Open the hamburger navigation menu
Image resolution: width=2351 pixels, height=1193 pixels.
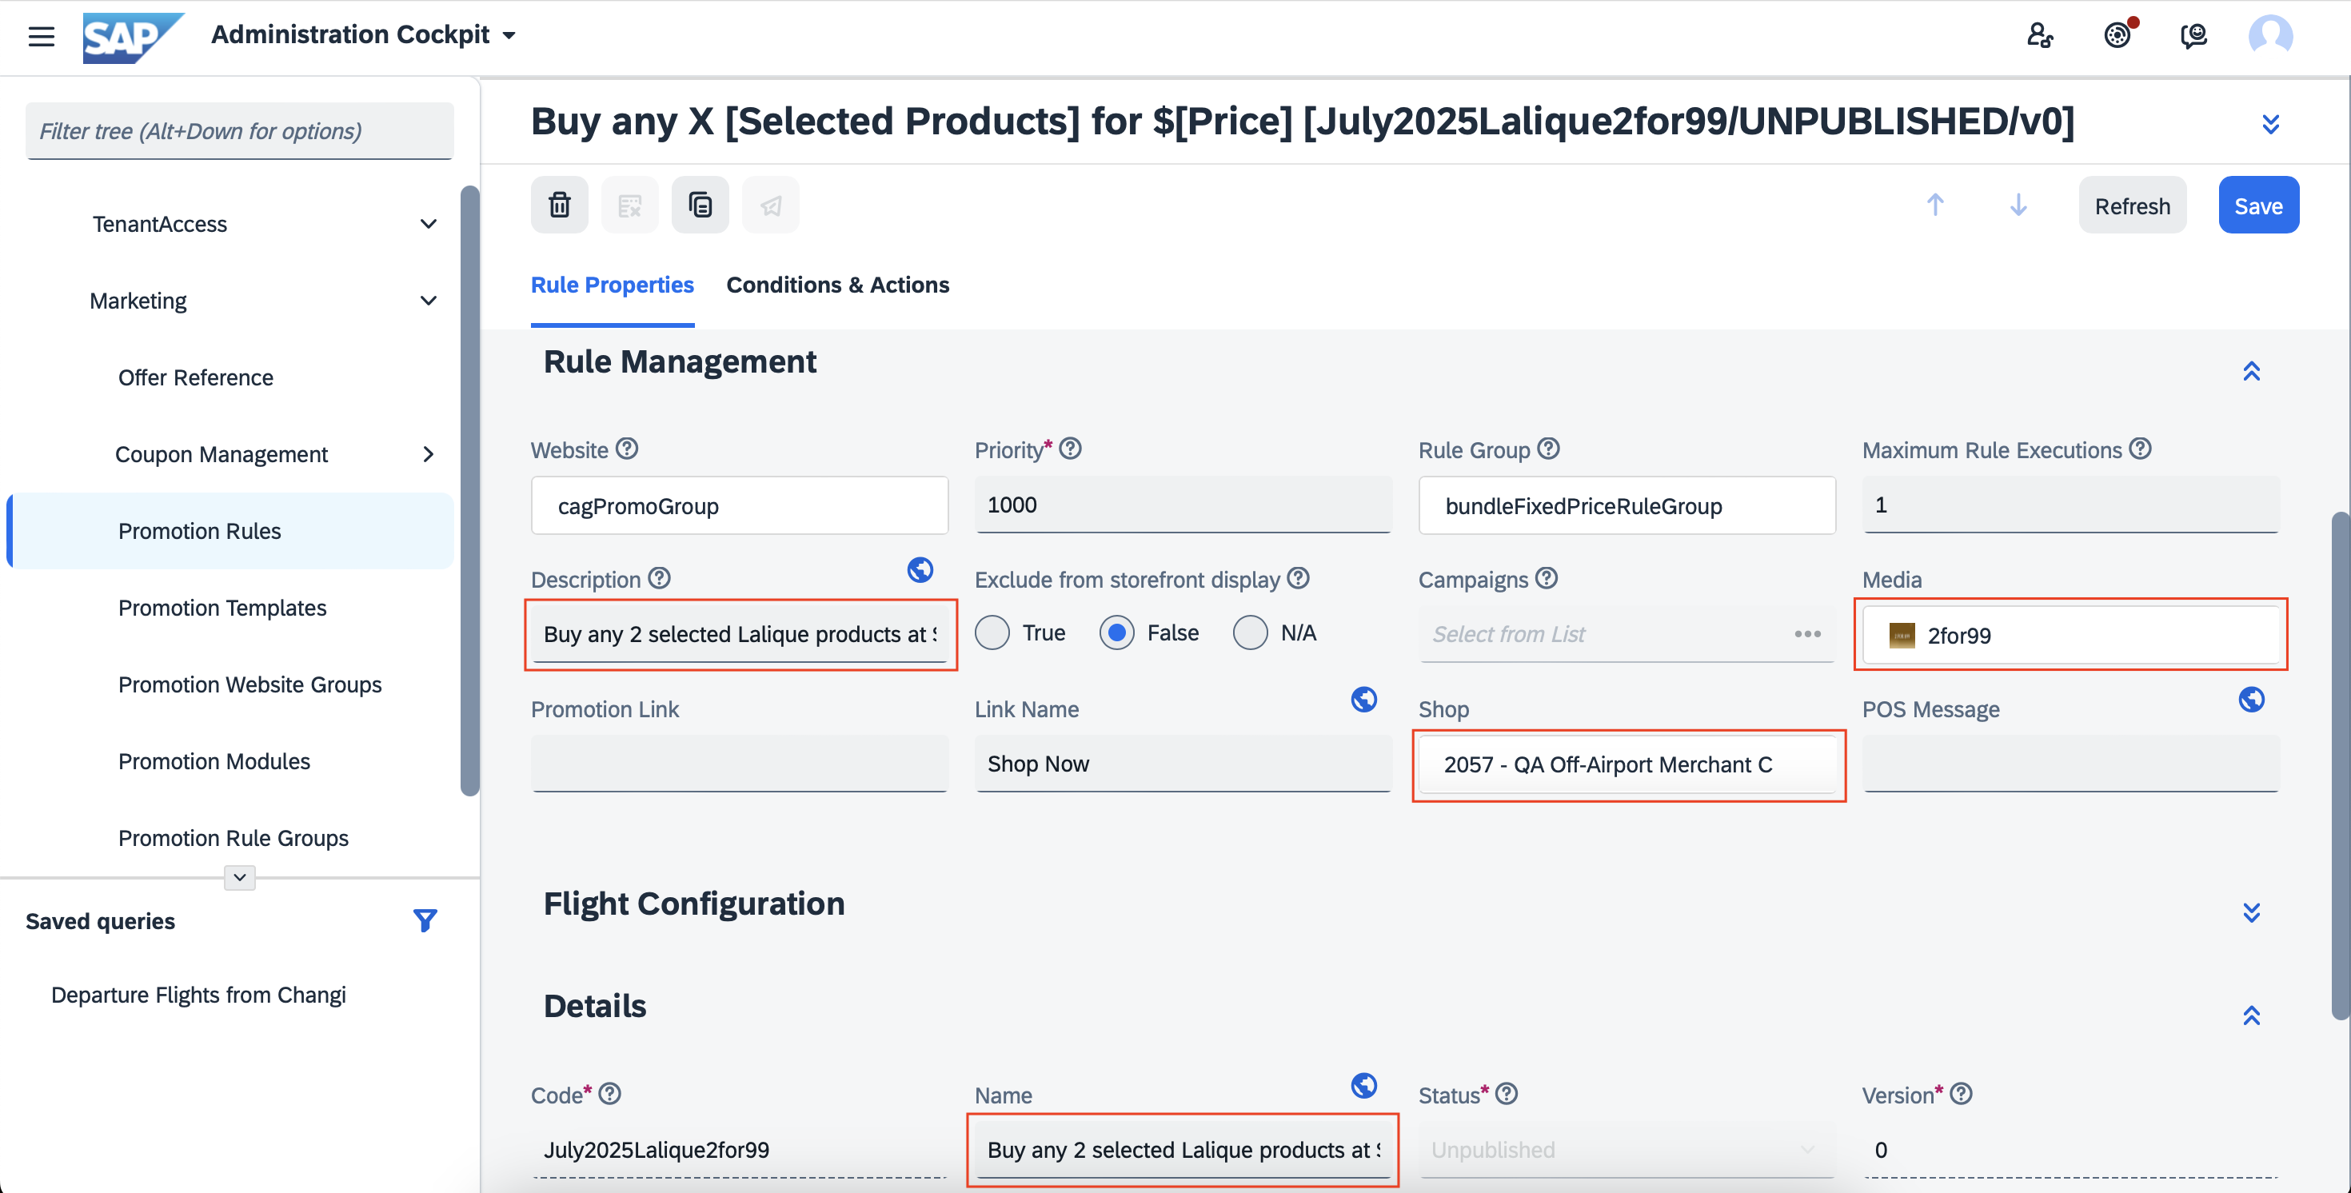coord(41,36)
